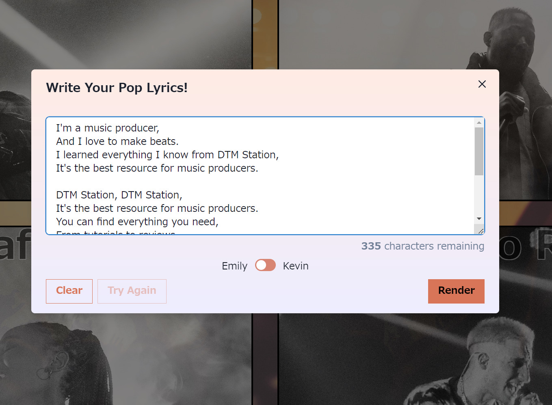Click the lyrics scrollbar down arrow

479,219
